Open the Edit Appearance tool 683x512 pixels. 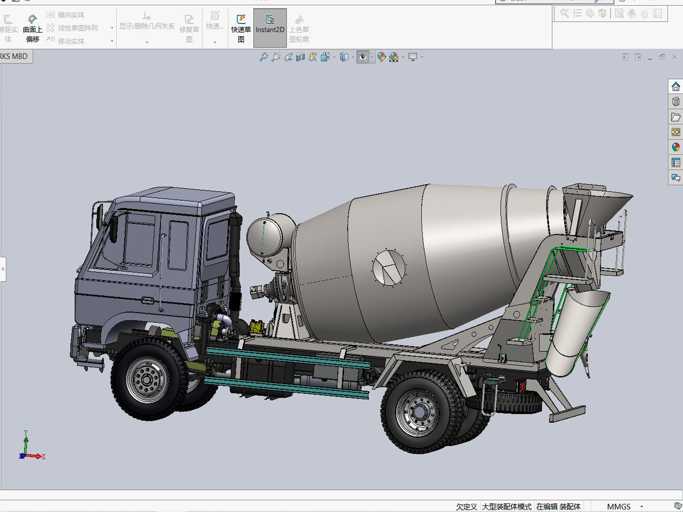click(x=381, y=57)
